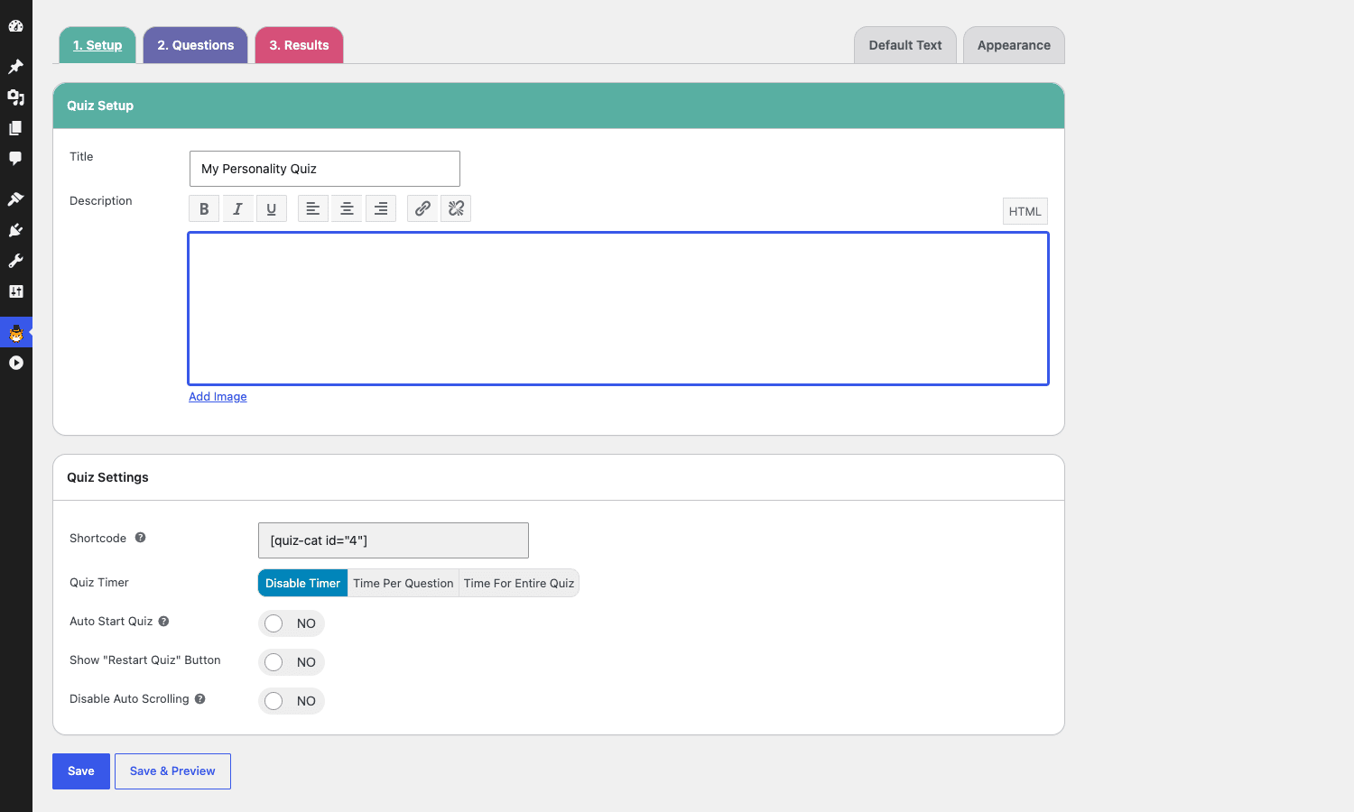Click the quiz Title input field
Screen dimensions: 1354x812
click(x=325, y=169)
